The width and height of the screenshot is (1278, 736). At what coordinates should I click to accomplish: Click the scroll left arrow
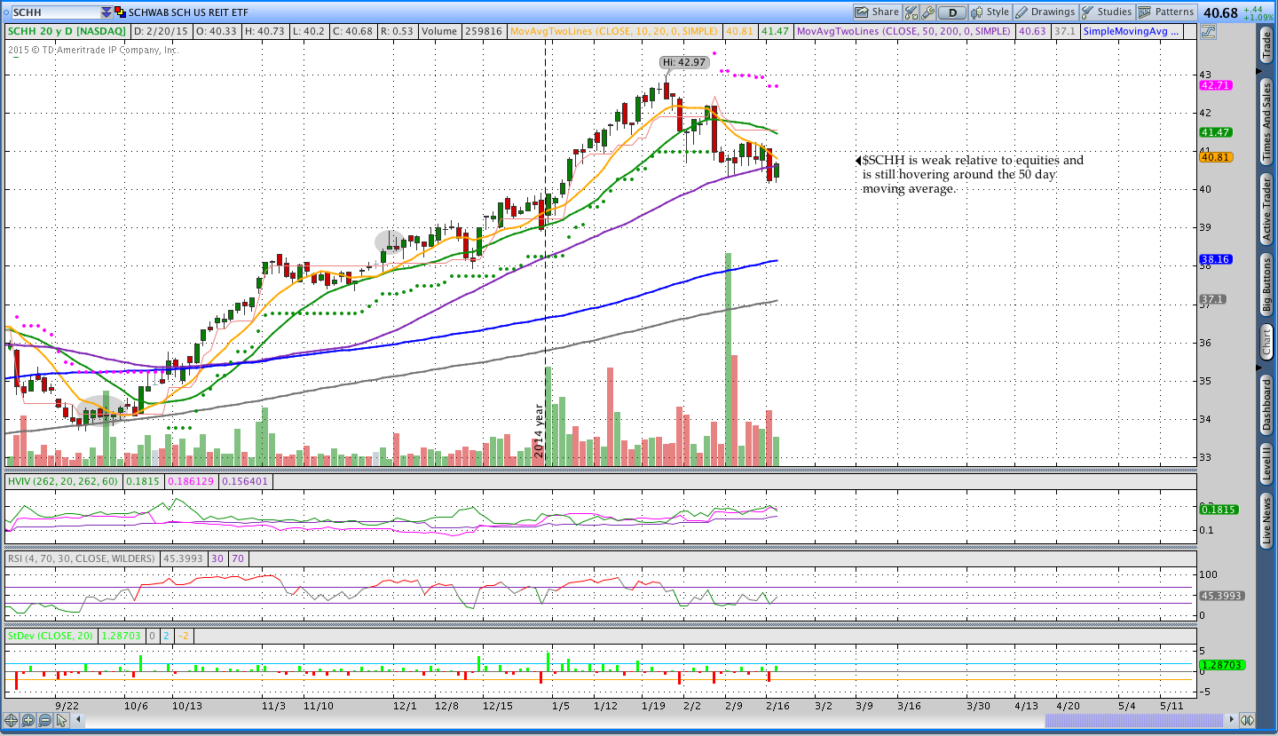(76, 720)
